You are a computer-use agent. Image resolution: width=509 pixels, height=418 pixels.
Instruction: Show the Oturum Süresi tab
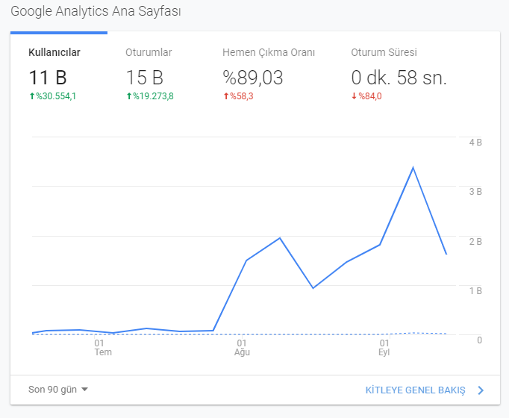pos(399,73)
